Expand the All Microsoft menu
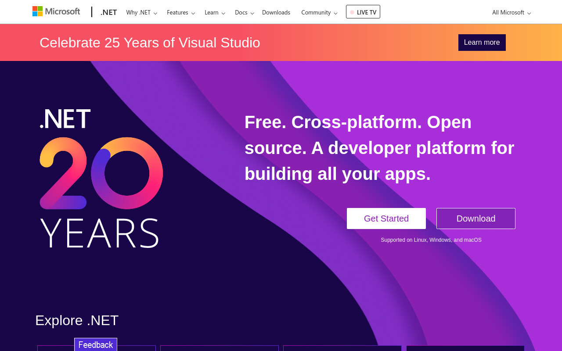The height and width of the screenshot is (351, 562). [512, 12]
